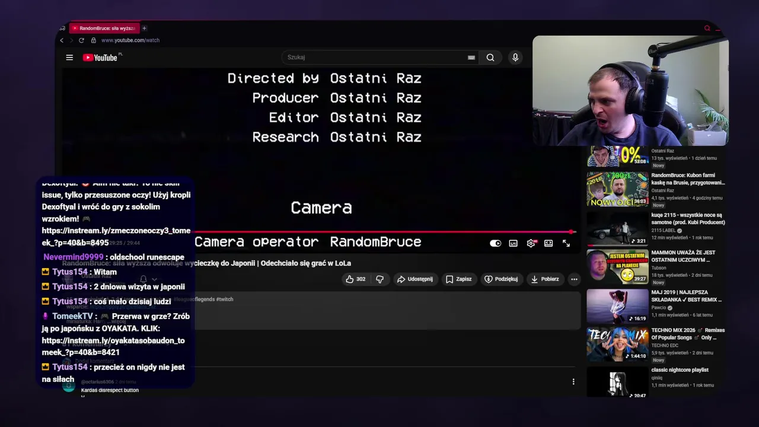Click the browser search icon in title bar
Screen dimensions: 759x427
point(707,28)
